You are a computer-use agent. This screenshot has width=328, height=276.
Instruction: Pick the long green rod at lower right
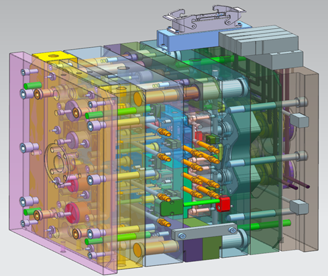pos(264,225)
